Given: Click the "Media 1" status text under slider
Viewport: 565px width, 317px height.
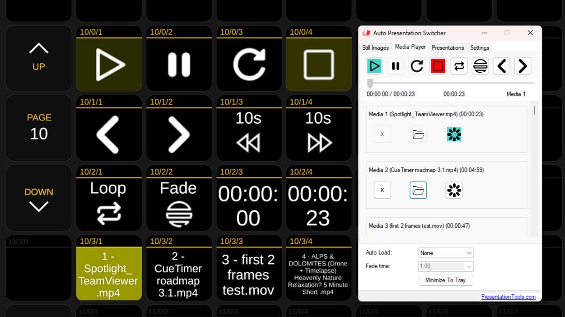Looking at the screenshot, I should coord(516,94).
